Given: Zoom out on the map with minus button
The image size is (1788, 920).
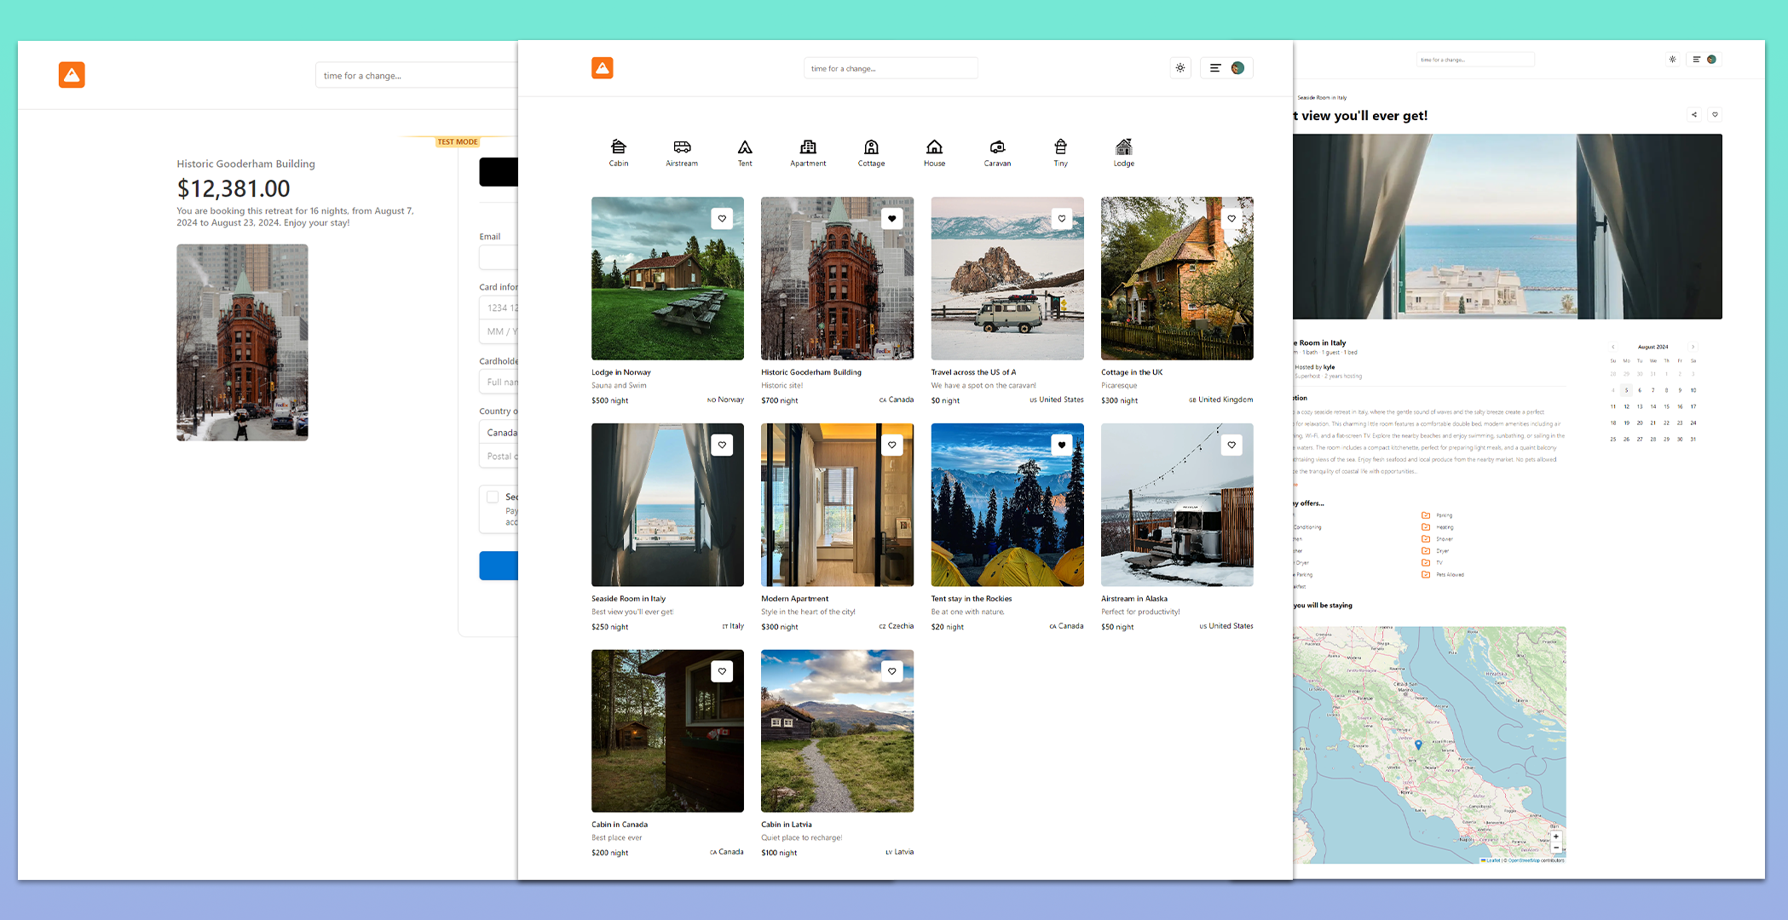Looking at the screenshot, I should coord(1556,848).
